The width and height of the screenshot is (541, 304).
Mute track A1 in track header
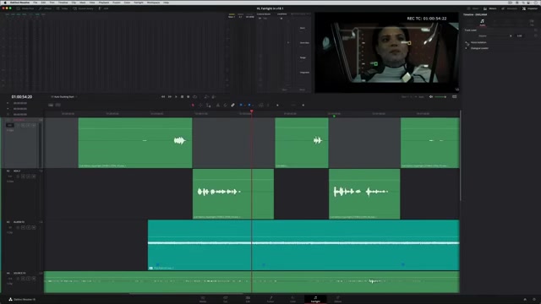point(34,125)
